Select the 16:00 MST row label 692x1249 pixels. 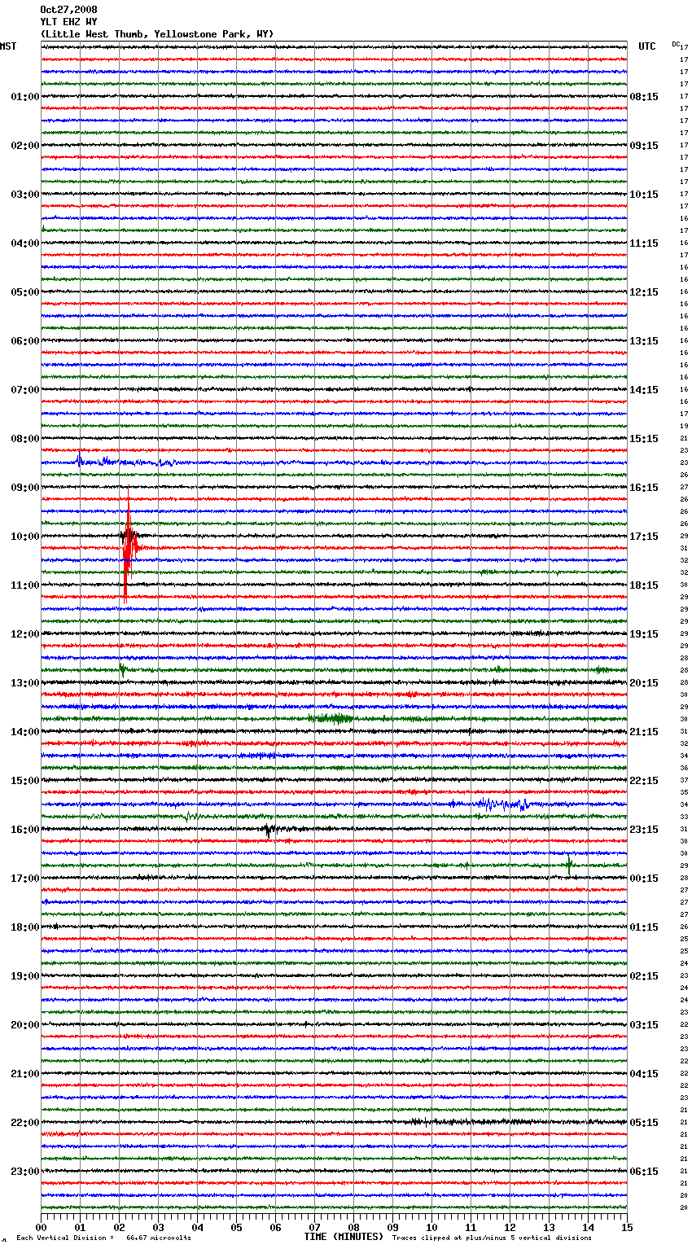[25, 830]
